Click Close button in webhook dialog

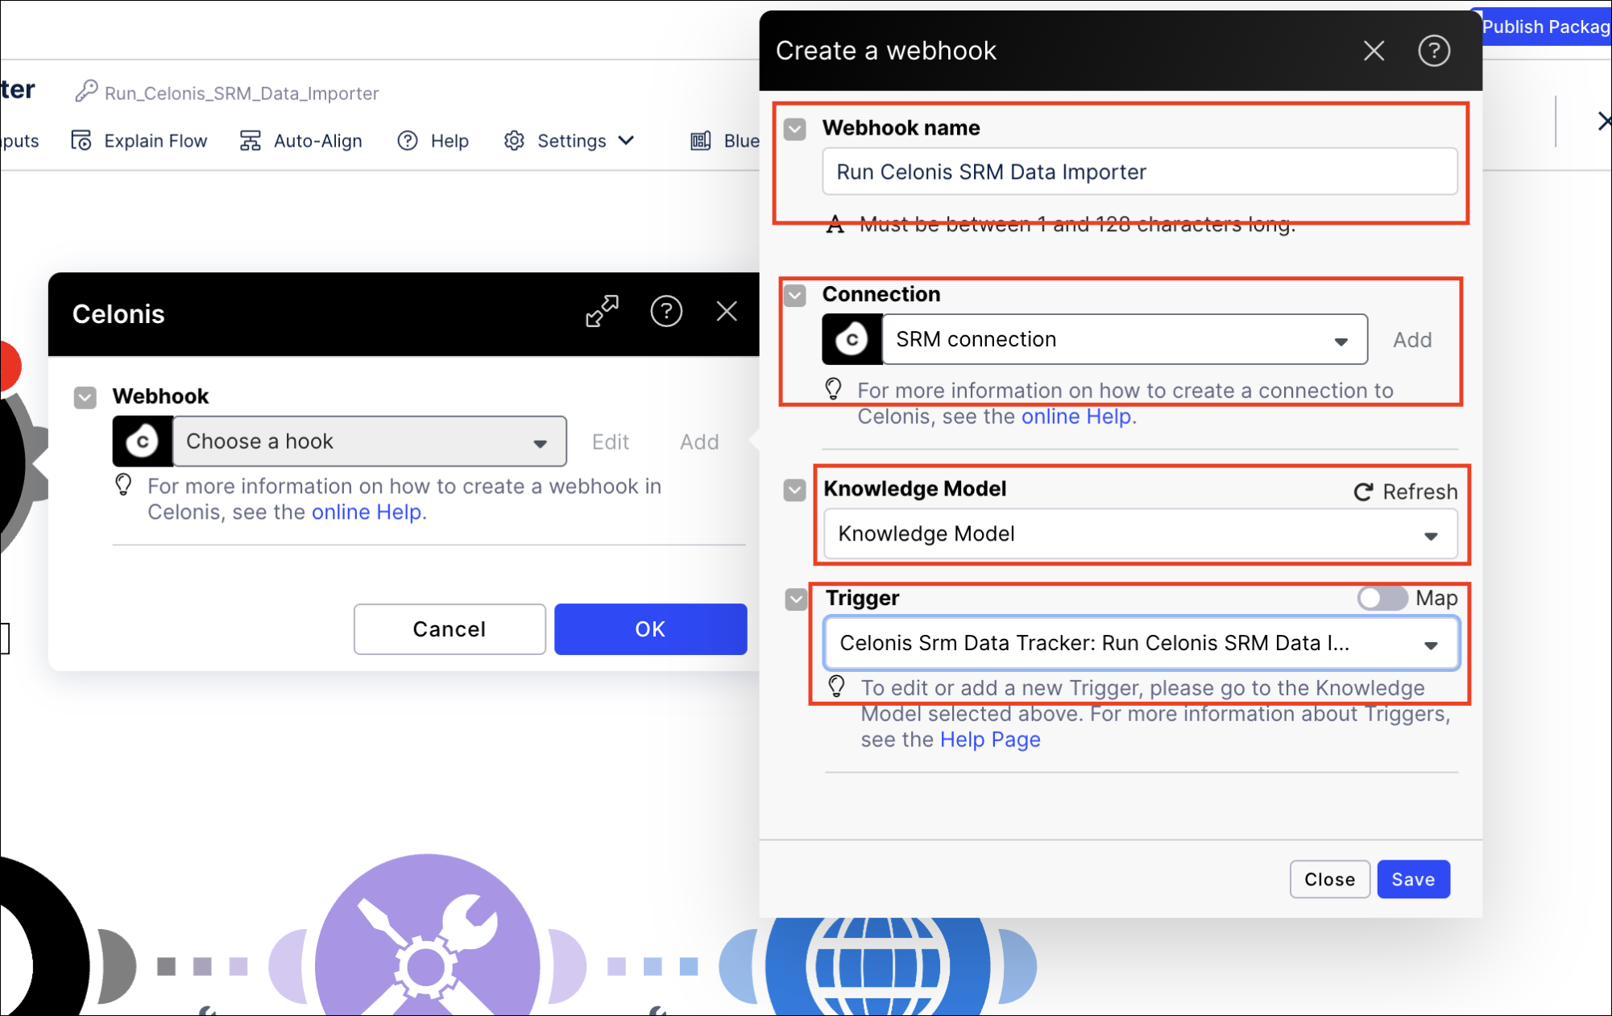point(1329,879)
